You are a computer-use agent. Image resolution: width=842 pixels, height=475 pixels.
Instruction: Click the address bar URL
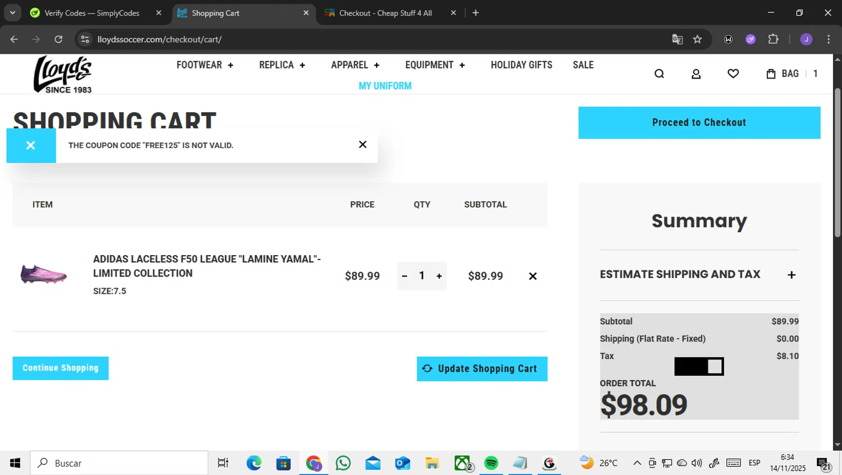coord(159,39)
